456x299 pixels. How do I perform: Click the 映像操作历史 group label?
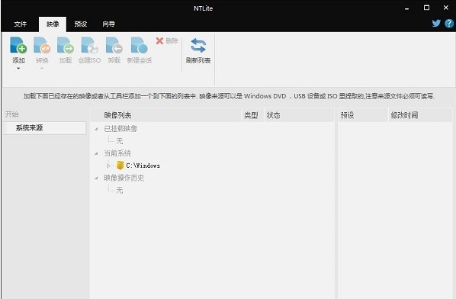[x=124, y=178]
